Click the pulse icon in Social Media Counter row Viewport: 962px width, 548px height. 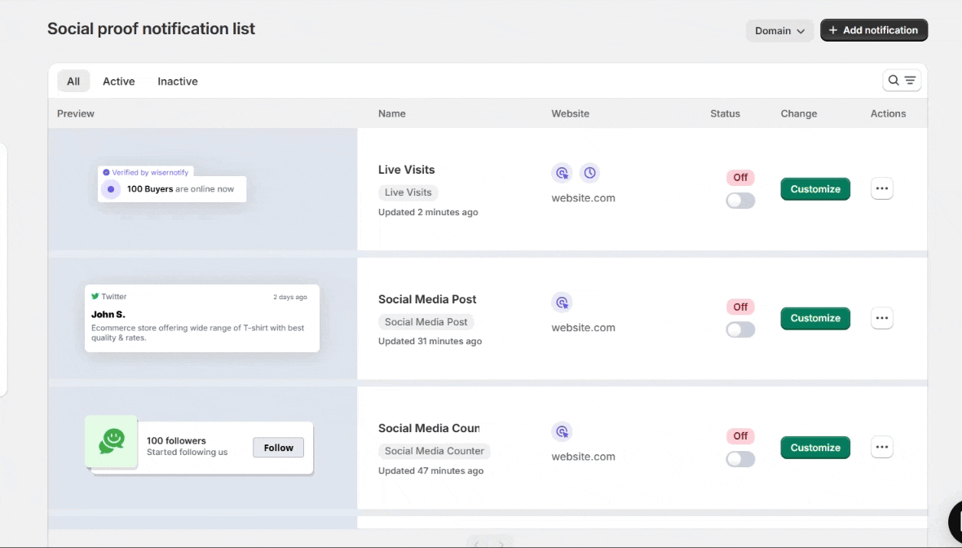click(x=562, y=432)
